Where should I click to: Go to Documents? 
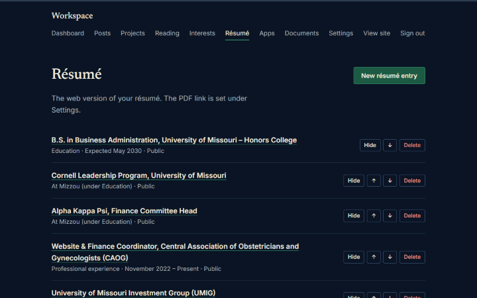pos(301,33)
